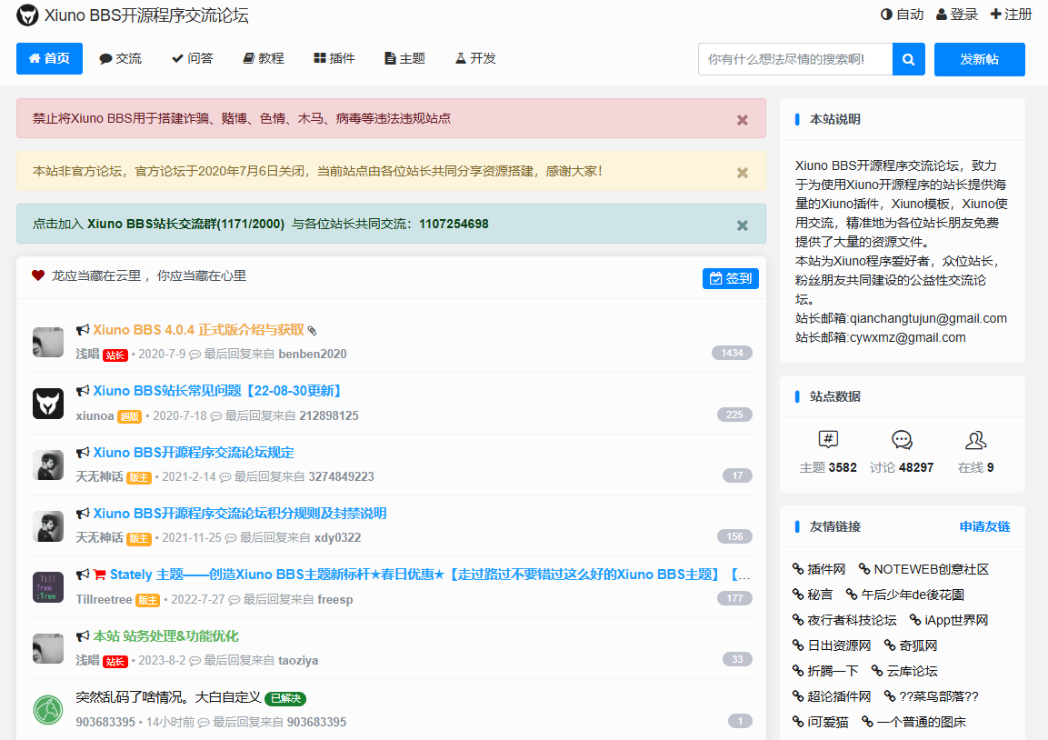
Task: Click the megaphone icon on 积分规则 thread
Action: (x=83, y=514)
